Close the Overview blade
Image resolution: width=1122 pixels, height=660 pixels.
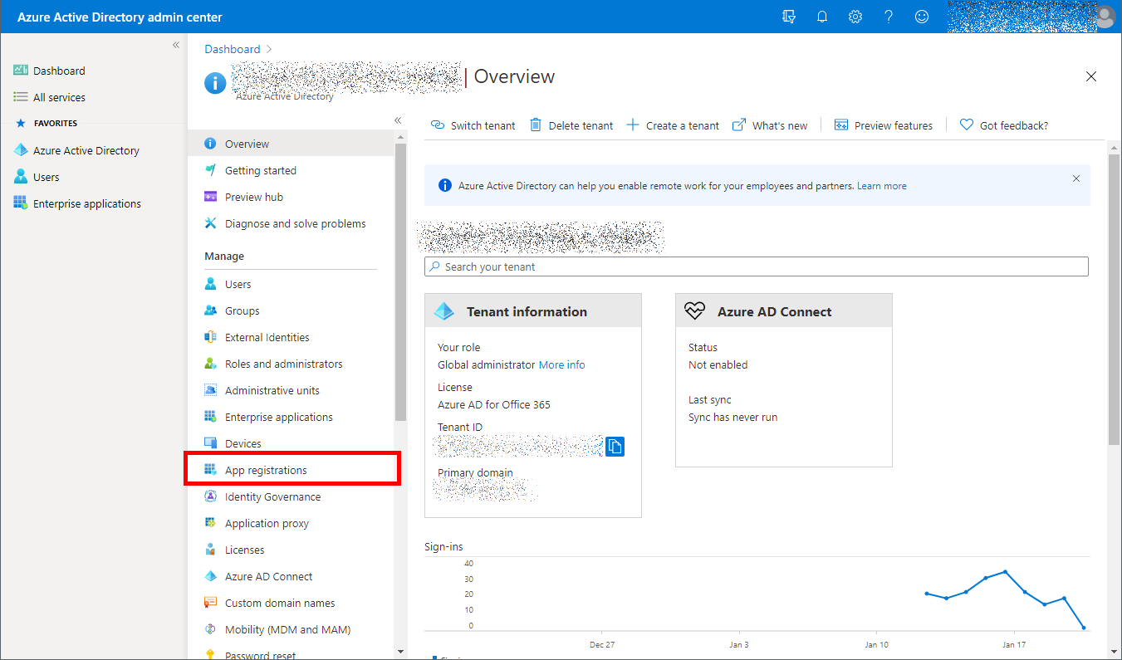coord(1091,76)
